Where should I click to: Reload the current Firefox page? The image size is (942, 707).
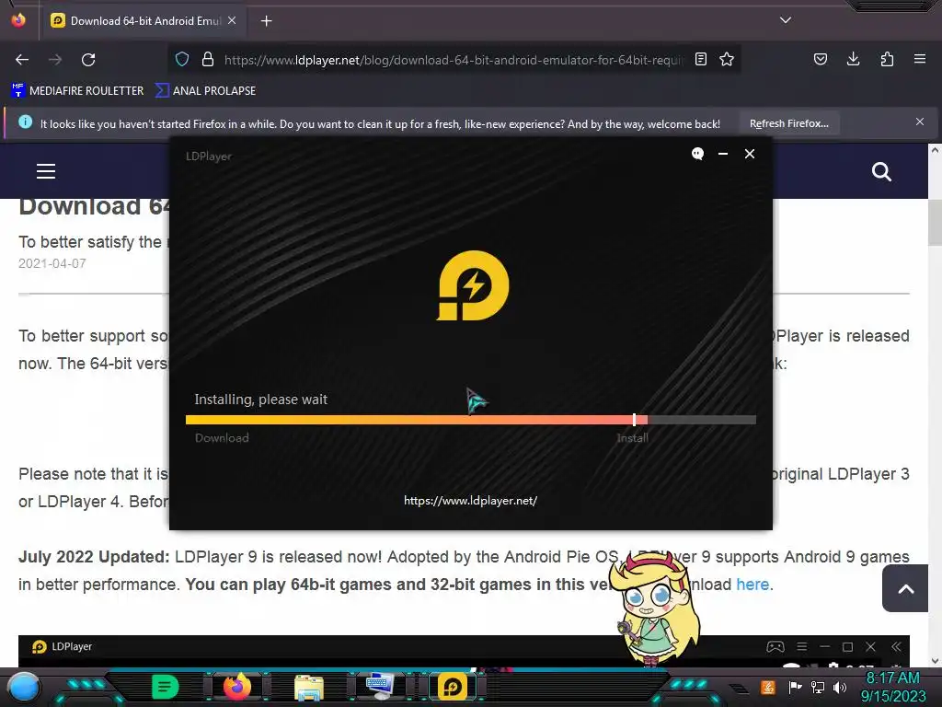88,60
